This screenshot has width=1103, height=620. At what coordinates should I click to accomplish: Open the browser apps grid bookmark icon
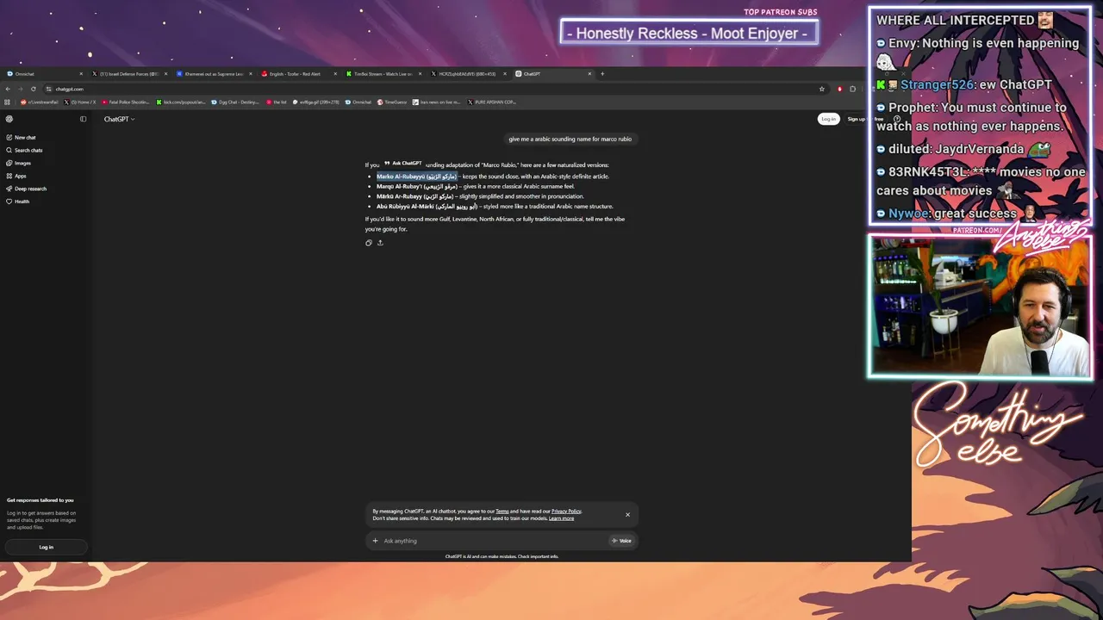click(8, 102)
